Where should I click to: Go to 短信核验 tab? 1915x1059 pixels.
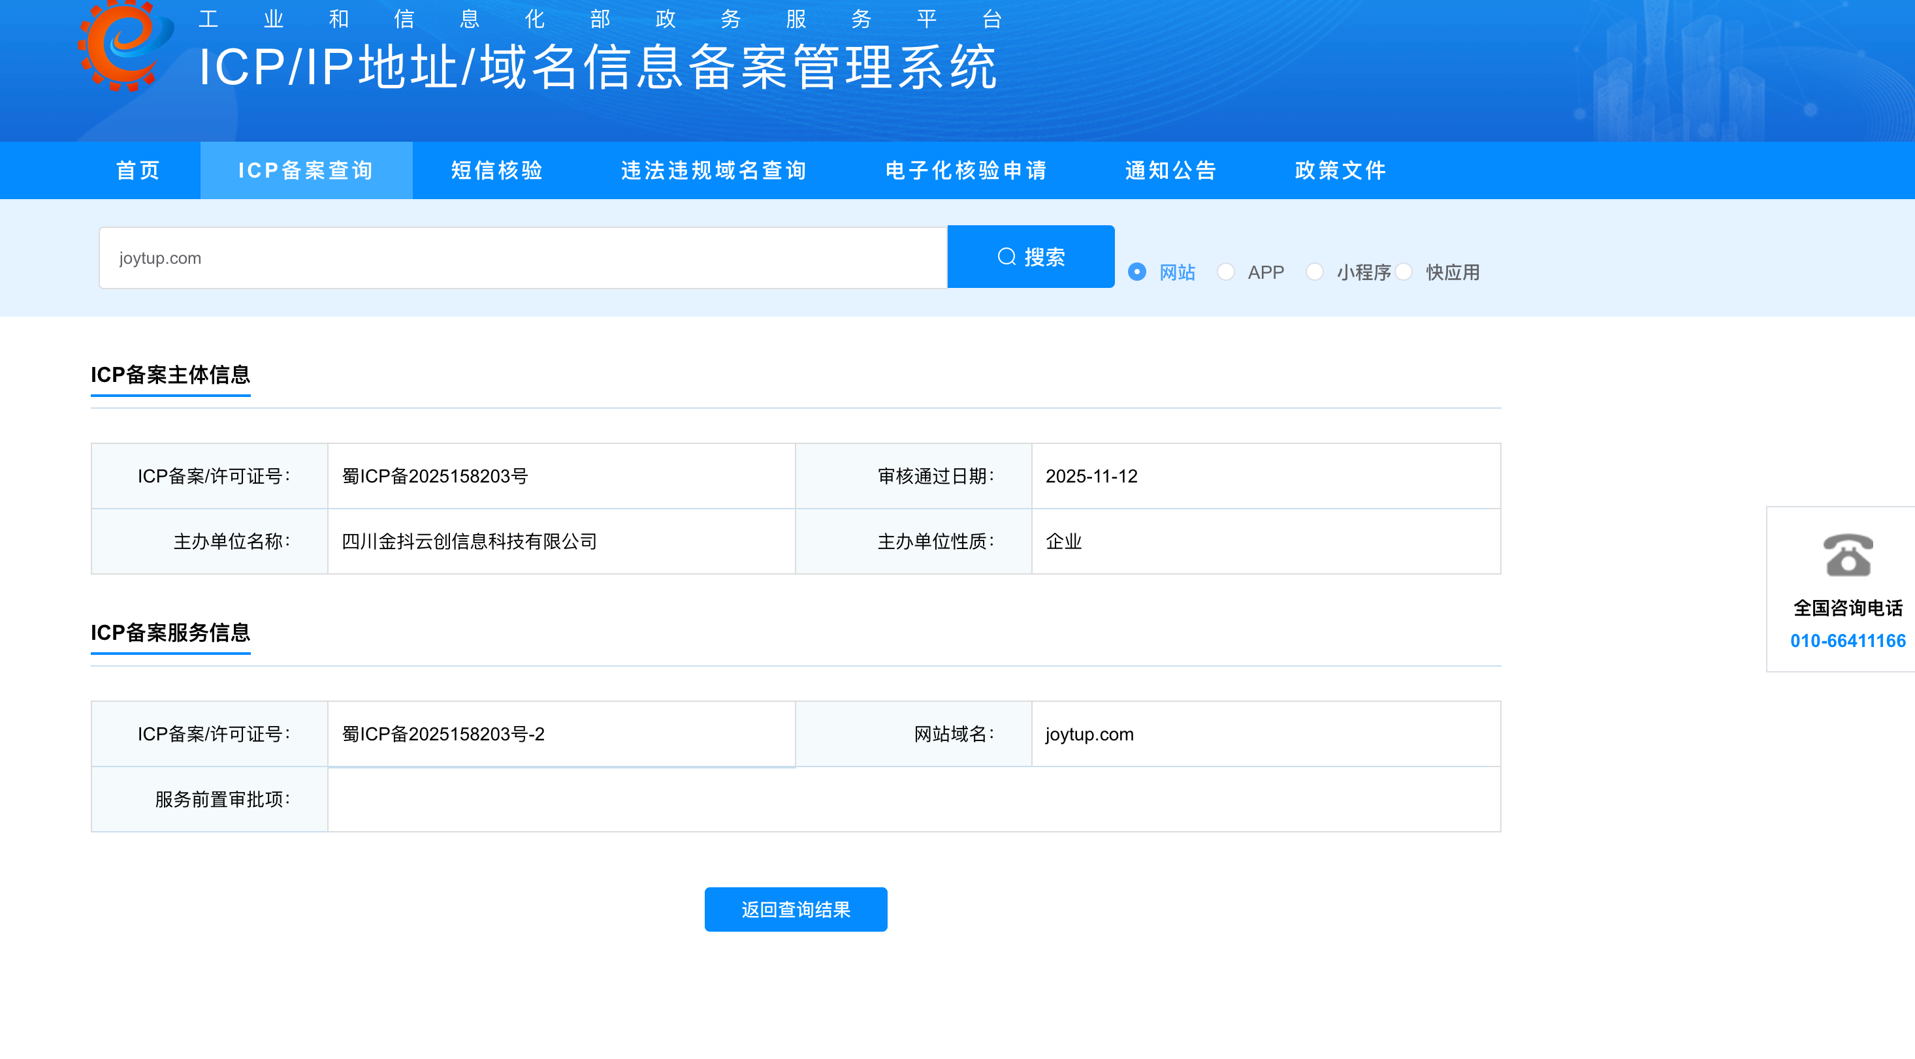click(x=496, y=170)
